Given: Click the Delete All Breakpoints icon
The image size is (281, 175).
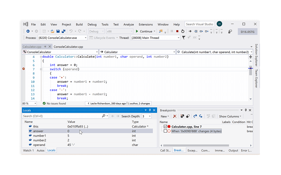Looking at the screenshot, I should 182,116.
